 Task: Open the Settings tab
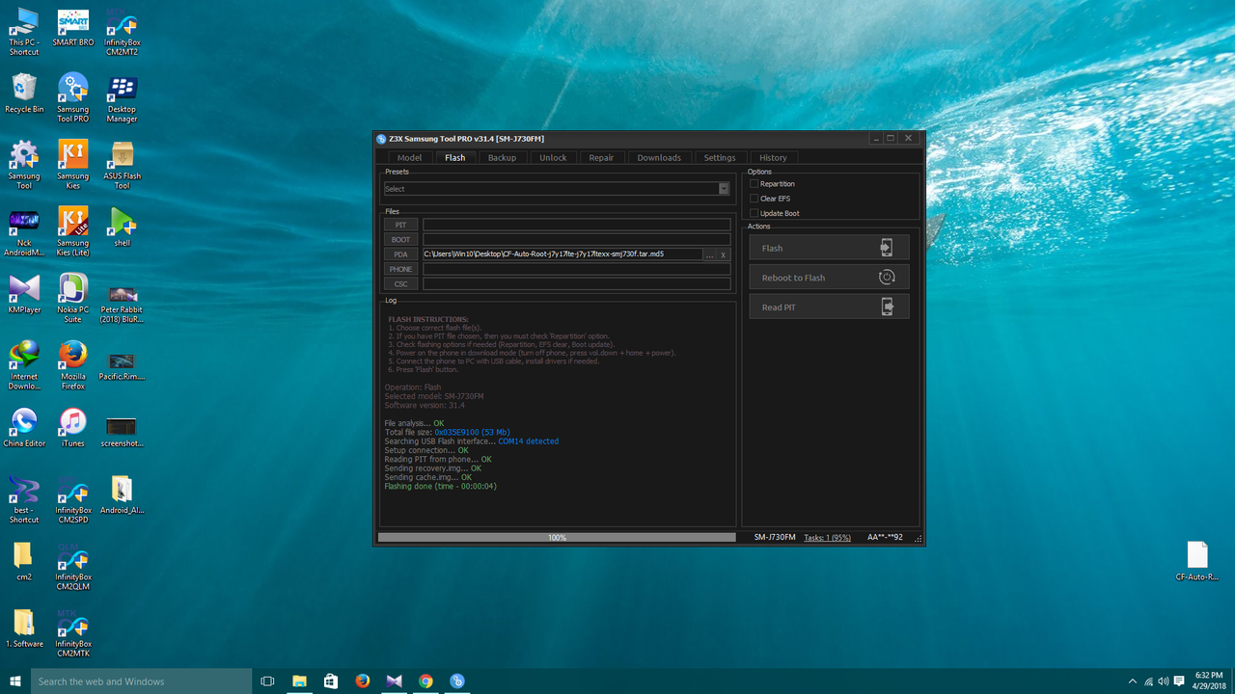(720, 157)
